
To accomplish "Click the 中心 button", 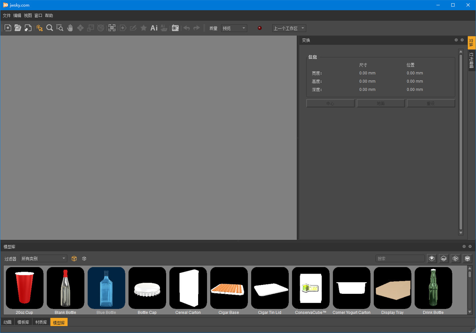I will coord(330,103).
